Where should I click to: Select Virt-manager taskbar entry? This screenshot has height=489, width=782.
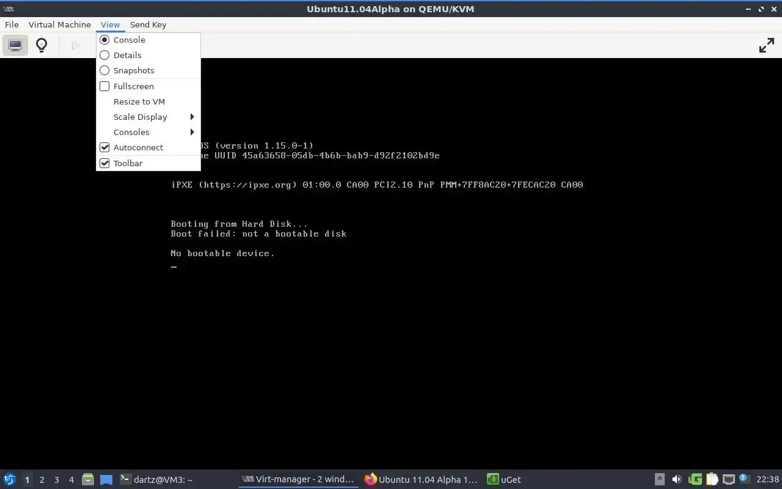(299, 479)
